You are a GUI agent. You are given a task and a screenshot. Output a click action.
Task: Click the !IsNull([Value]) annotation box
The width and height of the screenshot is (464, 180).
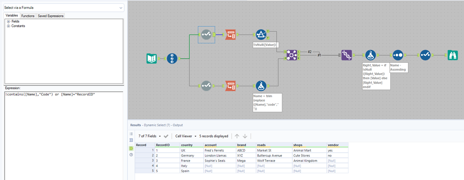[x=266, y=45]
